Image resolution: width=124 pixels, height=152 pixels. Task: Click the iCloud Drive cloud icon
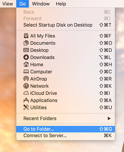(26, 93)
